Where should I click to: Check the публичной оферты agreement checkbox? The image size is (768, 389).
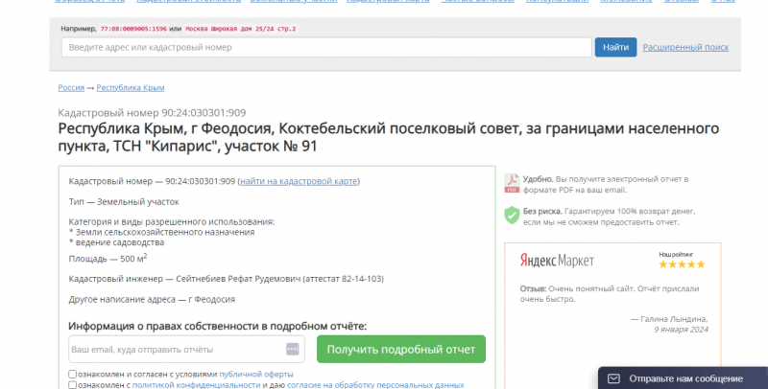pos(73,374)
